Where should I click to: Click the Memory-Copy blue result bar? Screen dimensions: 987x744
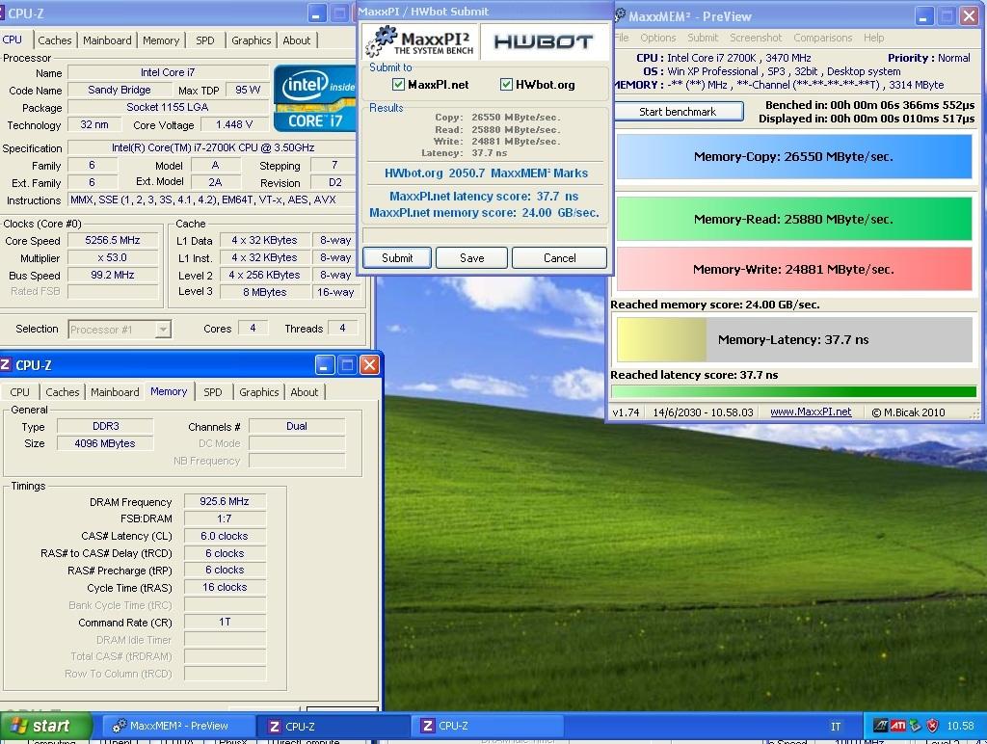tap(794, 157)
